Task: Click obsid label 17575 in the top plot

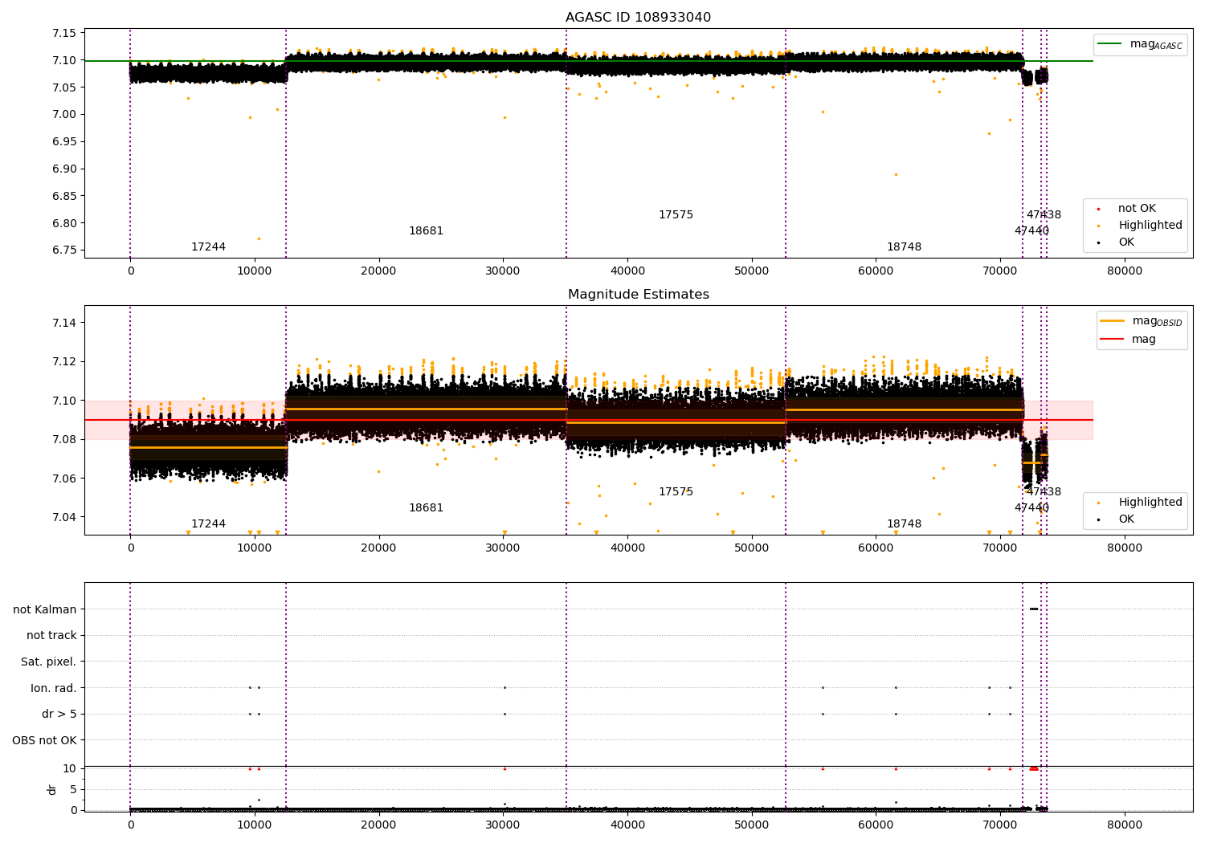Action: pos(676,215)
